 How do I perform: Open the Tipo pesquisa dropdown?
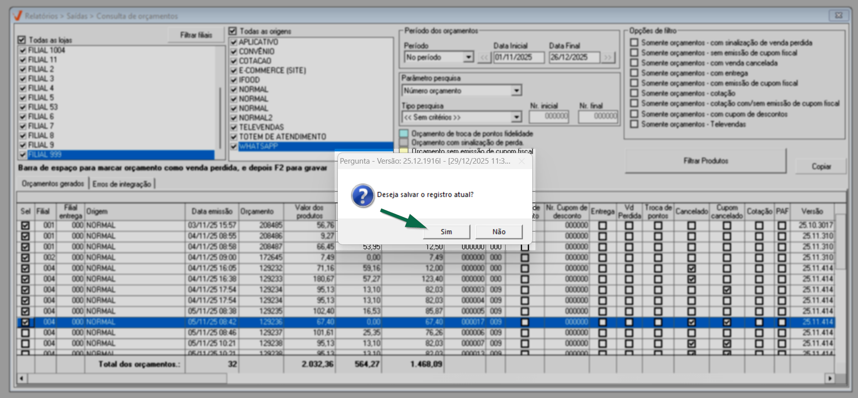point(516,117)
